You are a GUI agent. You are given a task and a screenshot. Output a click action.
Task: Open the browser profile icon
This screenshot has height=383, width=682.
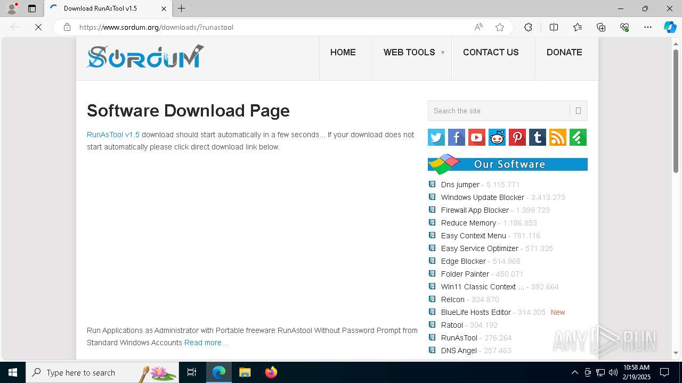click(x=12, y=9)
